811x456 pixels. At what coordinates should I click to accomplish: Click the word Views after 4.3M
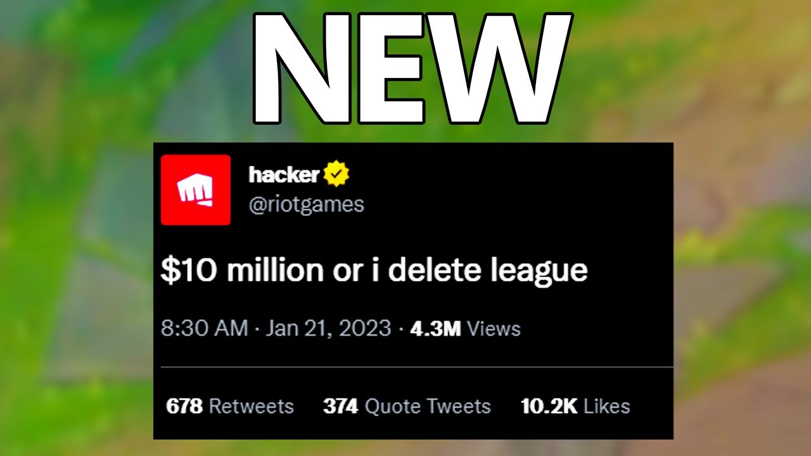pos(494,329)
